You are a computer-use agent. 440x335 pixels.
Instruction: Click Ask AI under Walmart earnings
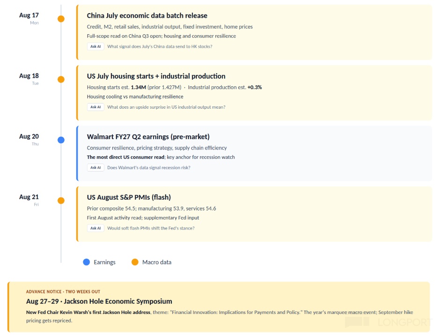[x=95, y=168]
